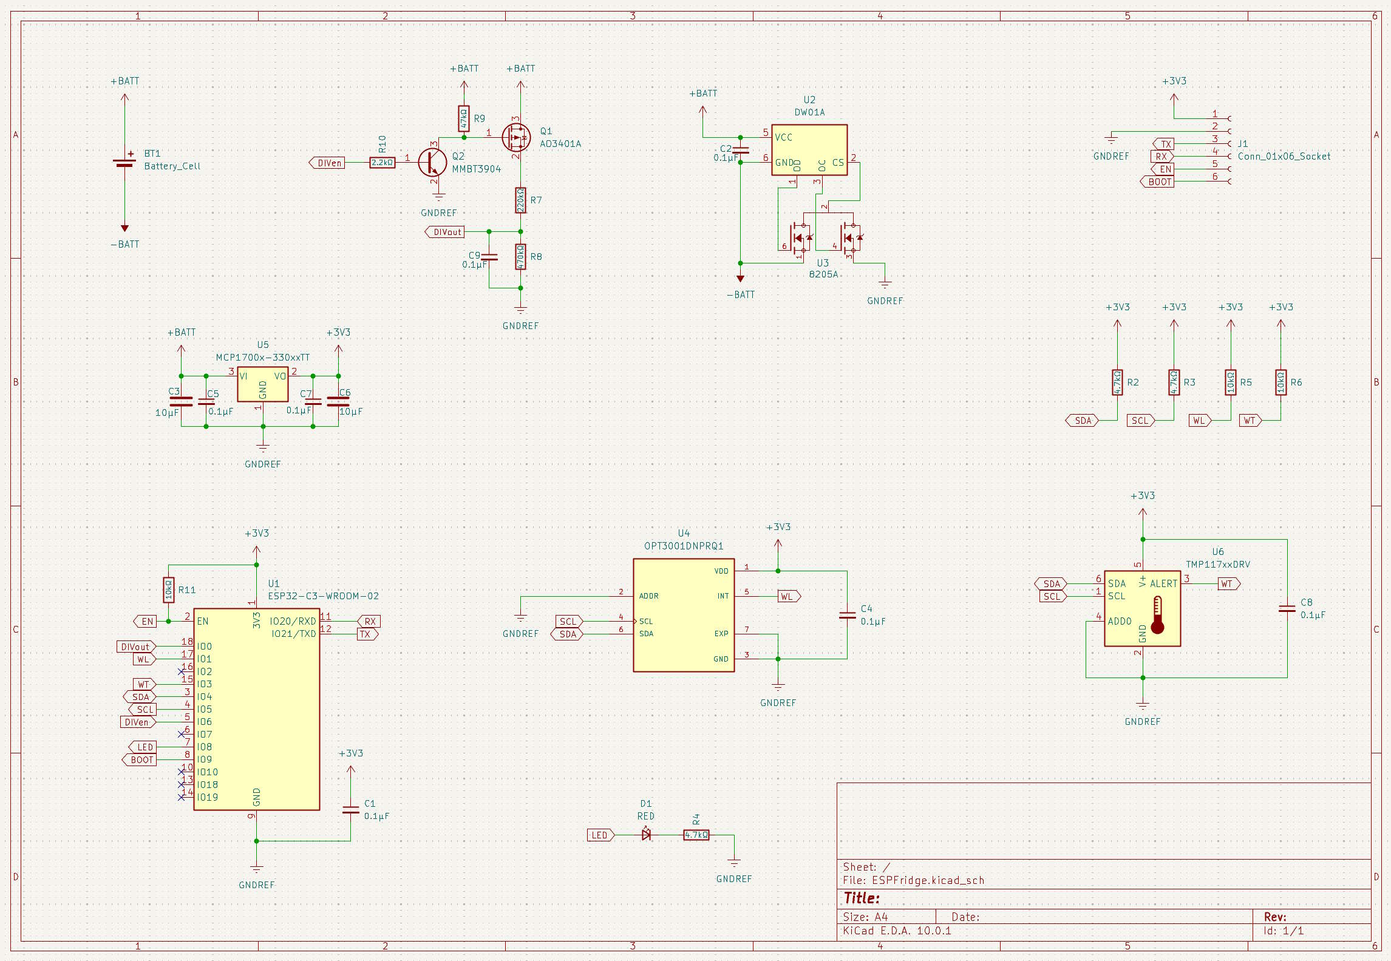This screenshot has width=1391, height=961.
Task: Click the C6 10µF output capacitor
Action: 338,401
